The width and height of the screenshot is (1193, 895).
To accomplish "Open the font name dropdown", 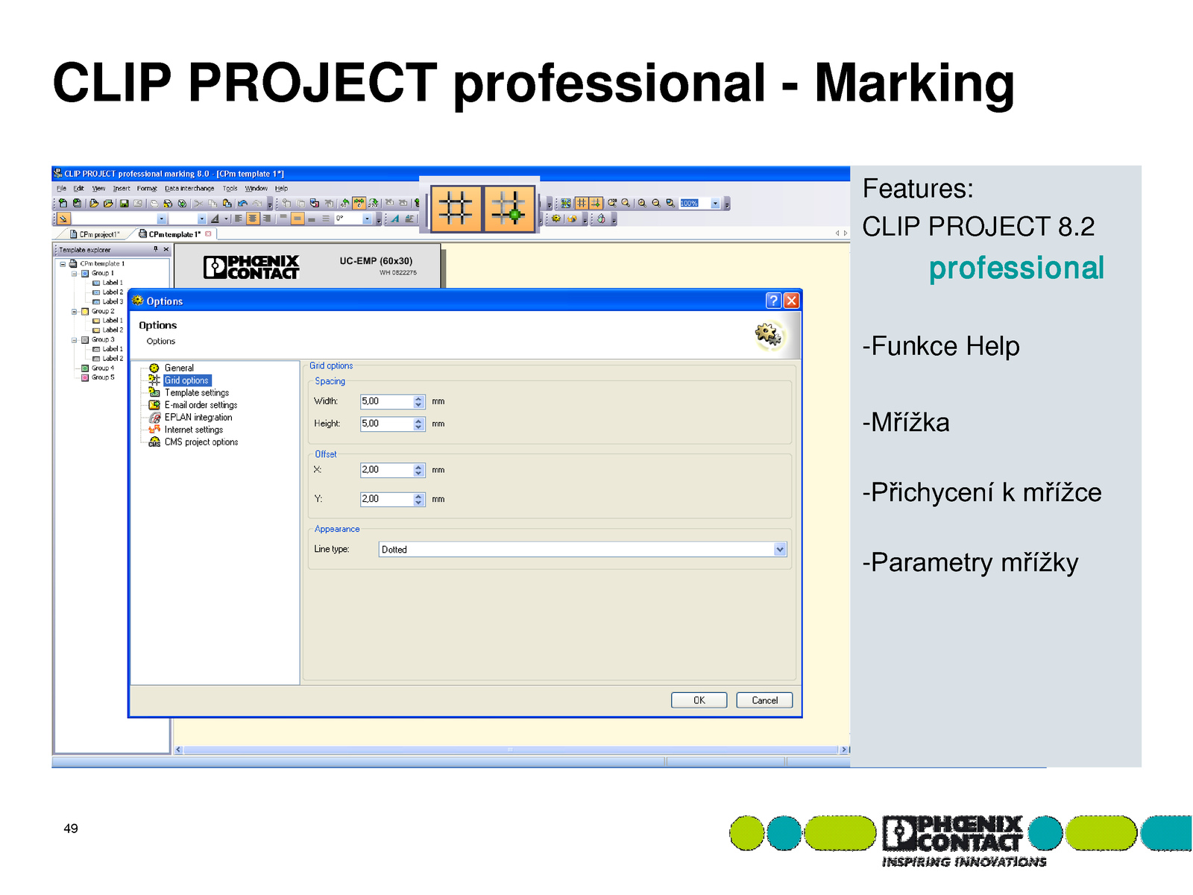I will [x=162, y=219].
